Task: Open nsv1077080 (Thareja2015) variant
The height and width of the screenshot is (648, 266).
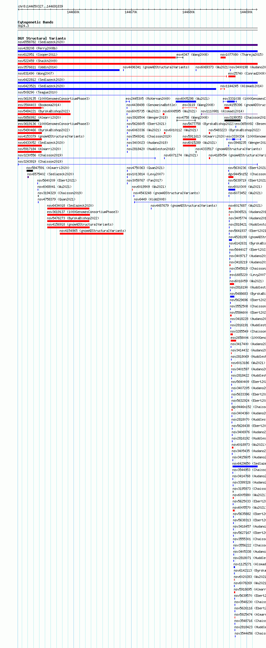Action: pos(242,55)
